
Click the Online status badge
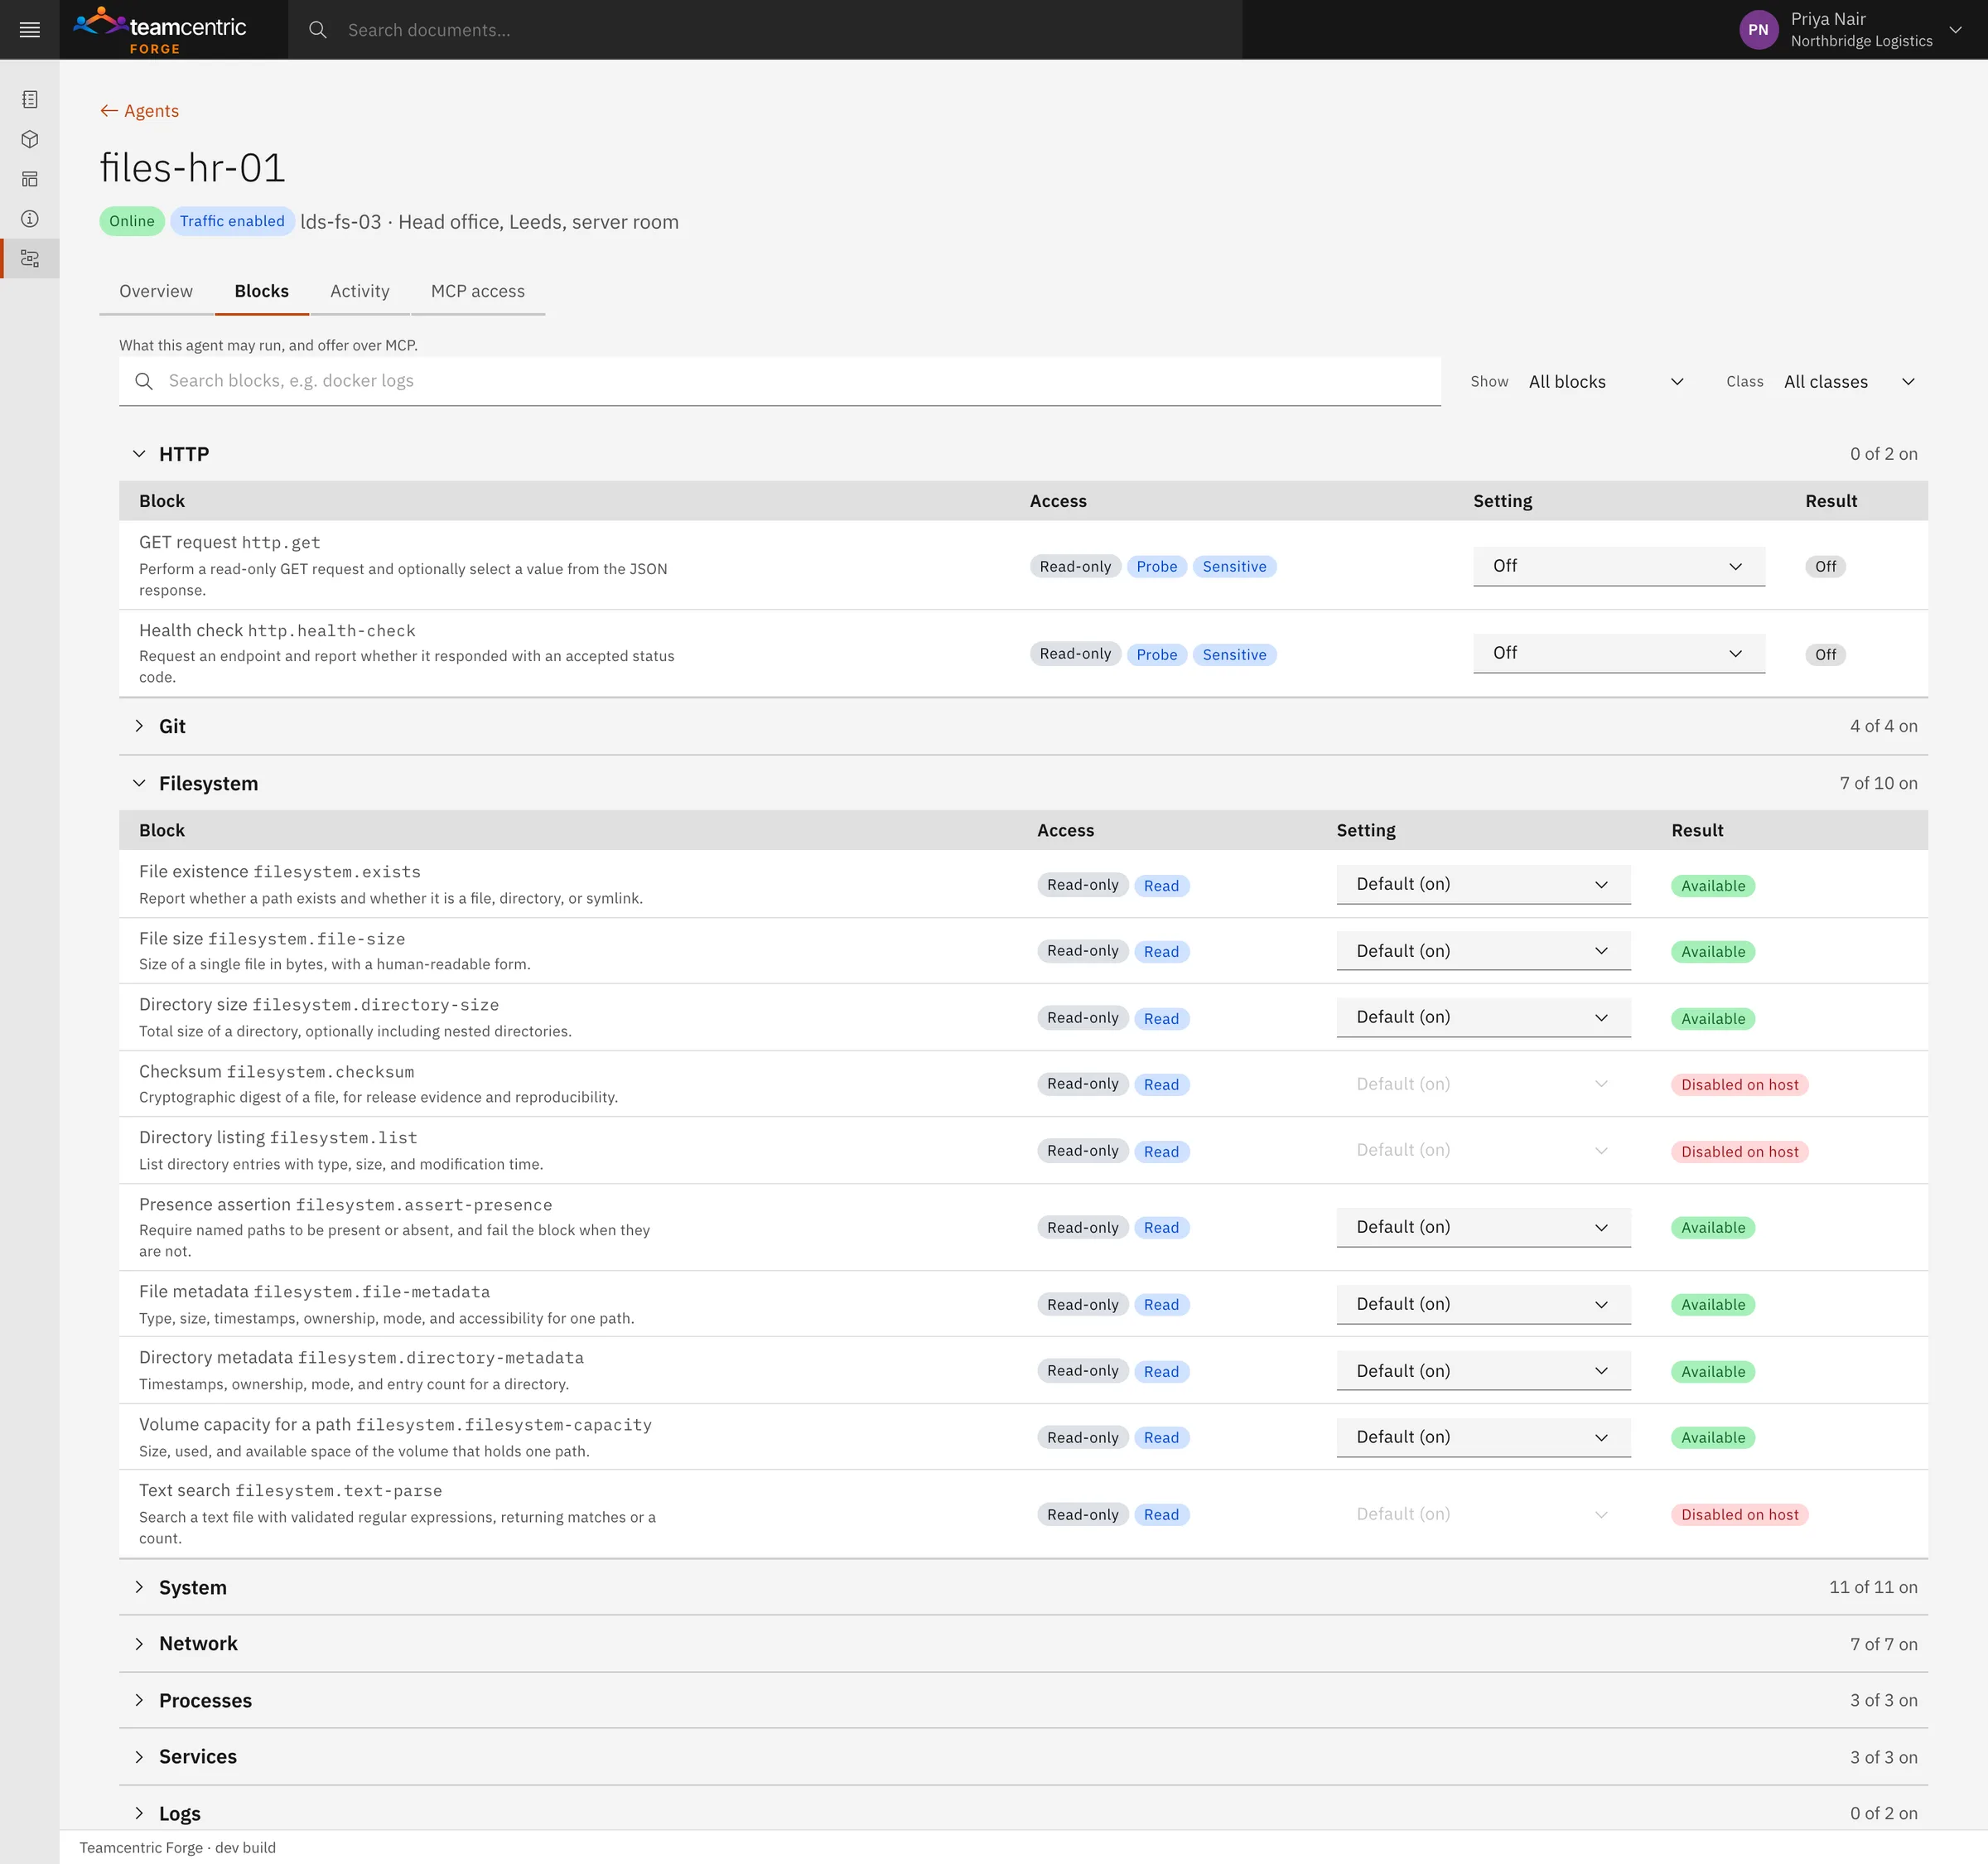(132, 221)
